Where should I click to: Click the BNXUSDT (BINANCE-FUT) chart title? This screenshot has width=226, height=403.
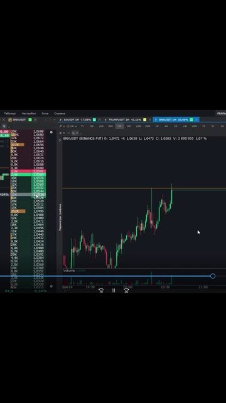83,139
